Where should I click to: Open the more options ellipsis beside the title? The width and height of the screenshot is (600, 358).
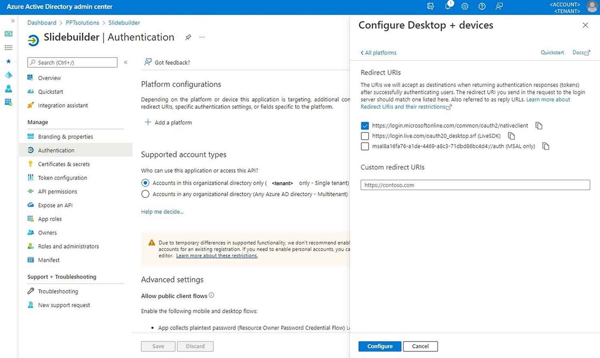tap(202, 37)
